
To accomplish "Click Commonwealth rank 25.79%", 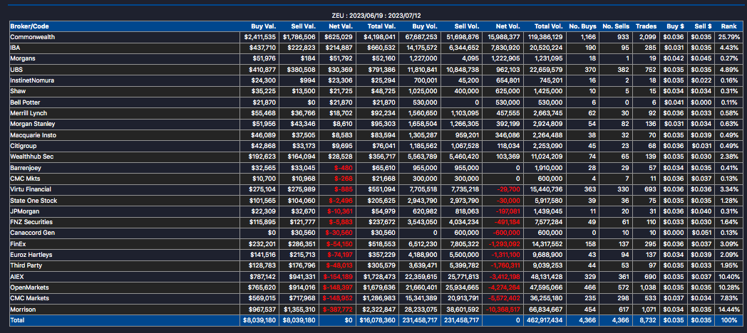I will click(729, 37).
